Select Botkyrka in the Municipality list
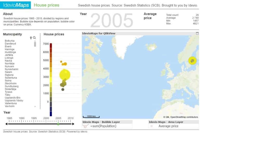 (10, 41)
